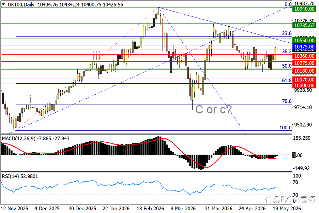The height and width of the screenshot is (213, 319).
Task: Select the red 10180.00 price label
Action: point(304,71)
